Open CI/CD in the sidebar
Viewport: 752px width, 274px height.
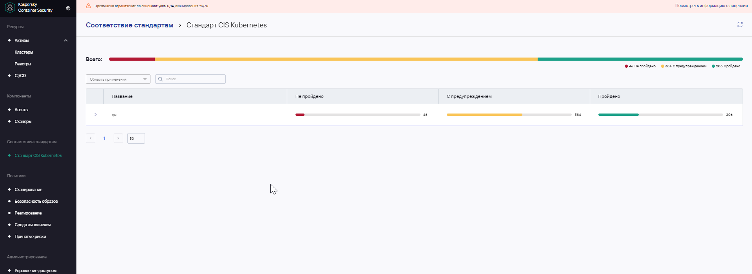pos(20,76)
